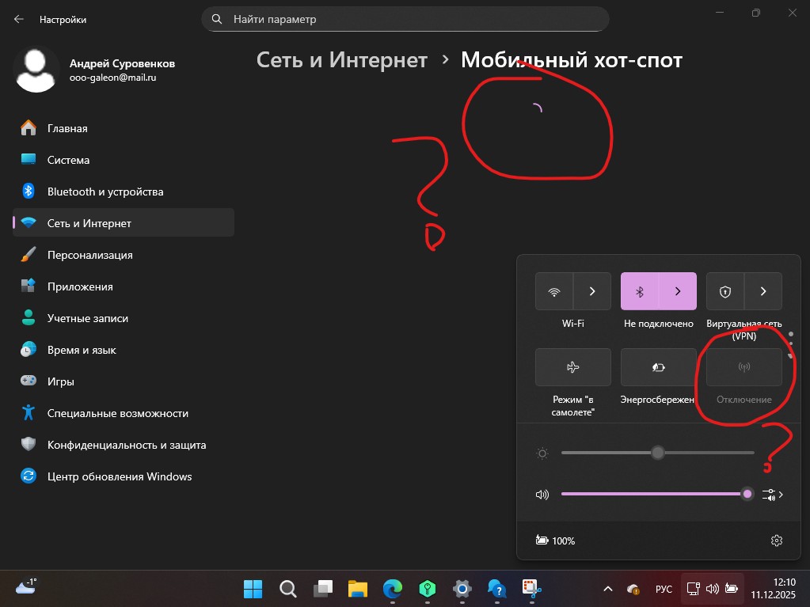Click the battery 100% indicator in flyout
The image size is (810, 607).
556,541
